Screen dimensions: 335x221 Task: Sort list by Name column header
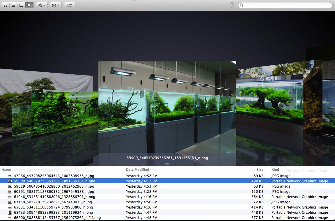click(6, 170)
